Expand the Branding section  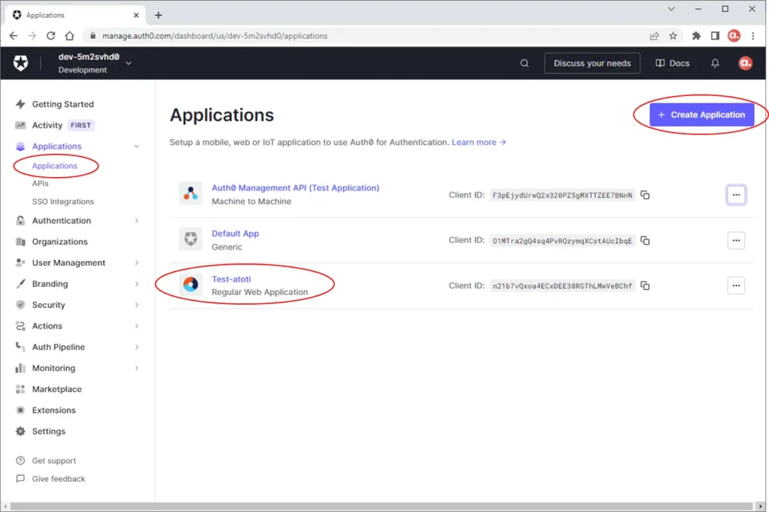click(x=137, y=284)
